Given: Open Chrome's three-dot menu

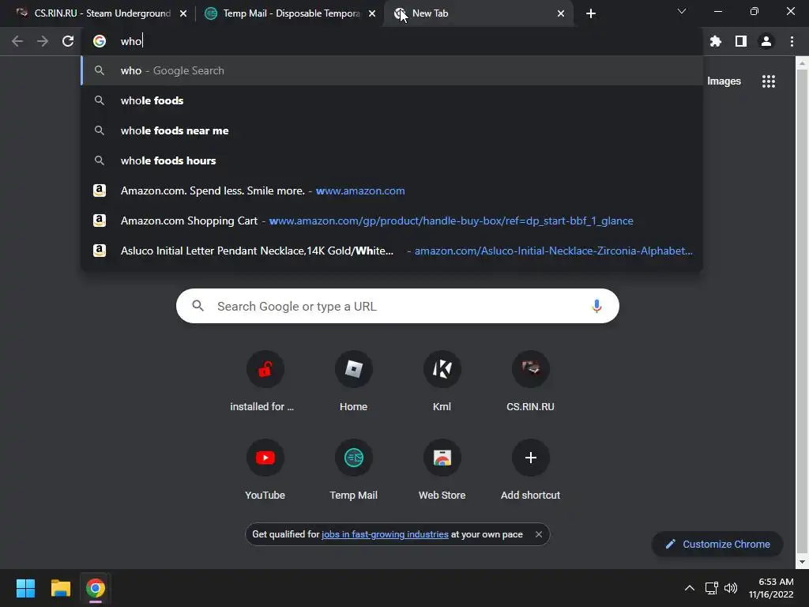Looking at the screenshot, I should [x=792, y=41].
